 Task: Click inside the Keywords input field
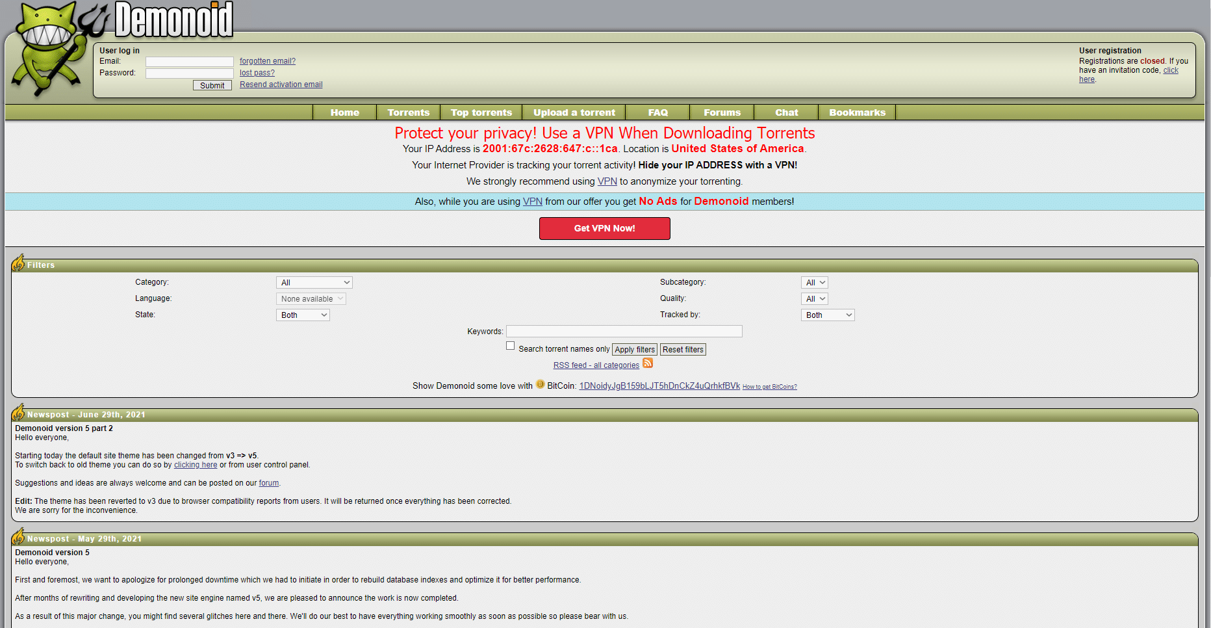click(624, 331)
